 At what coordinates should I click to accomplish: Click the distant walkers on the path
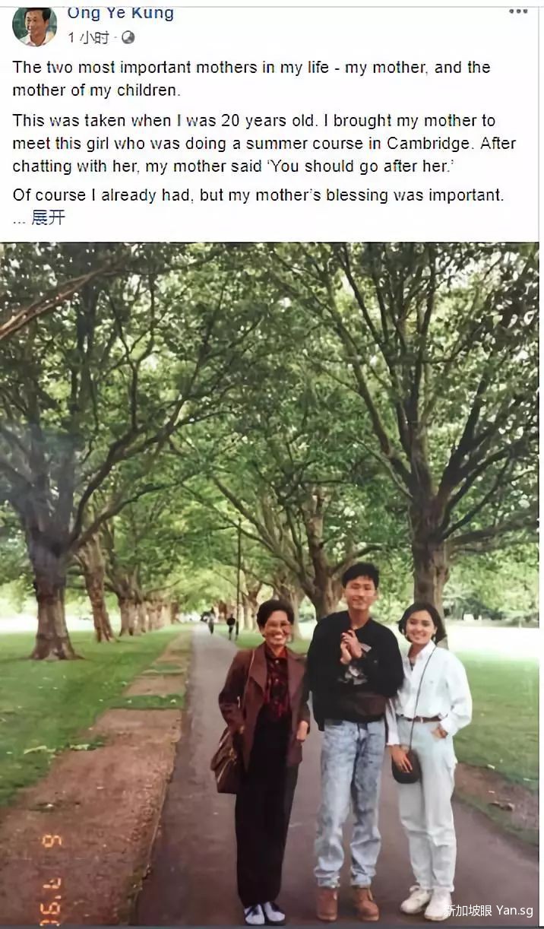220,624
